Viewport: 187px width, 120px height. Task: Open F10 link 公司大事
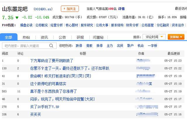pyautogui.click(x=102, y=25)
